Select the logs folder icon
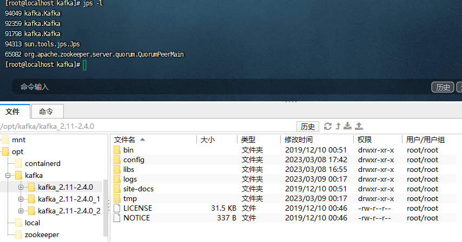Screen dimensions: 462x242 click(117, 179)
